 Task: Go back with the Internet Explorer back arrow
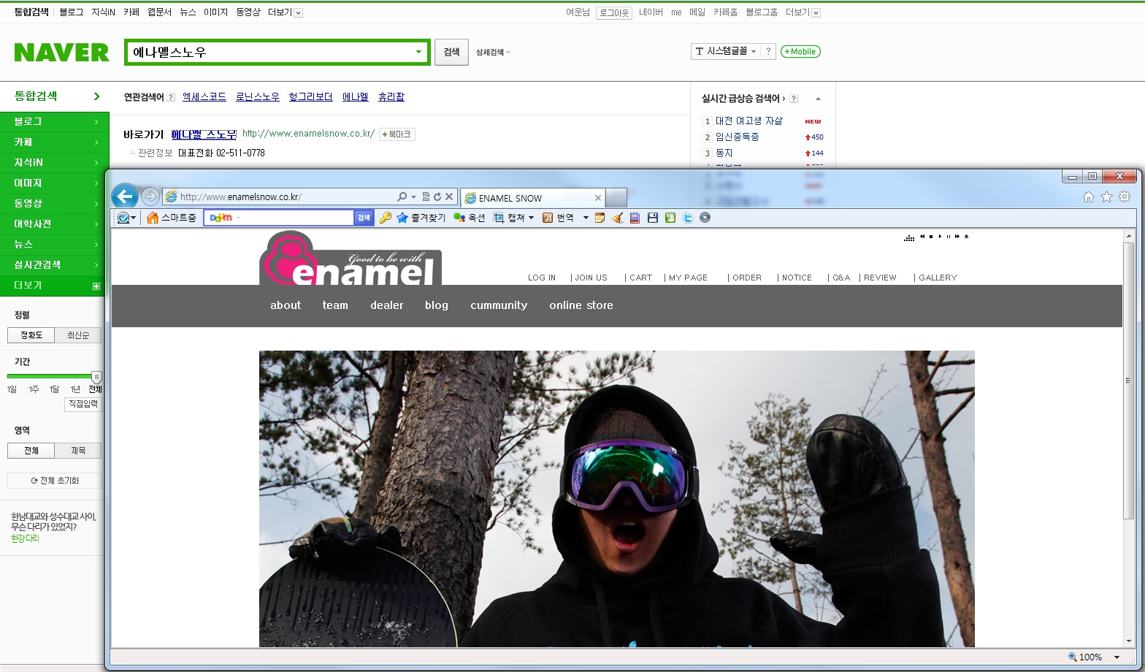125,196
